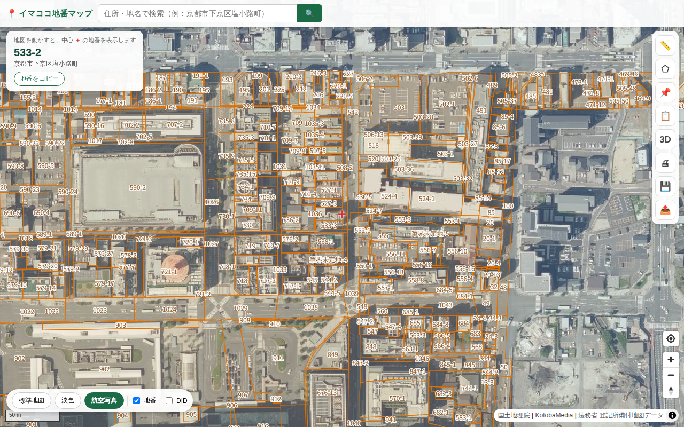Drop a pushpin marker on the map
684x427 pixels.
[x=665, y=92]
